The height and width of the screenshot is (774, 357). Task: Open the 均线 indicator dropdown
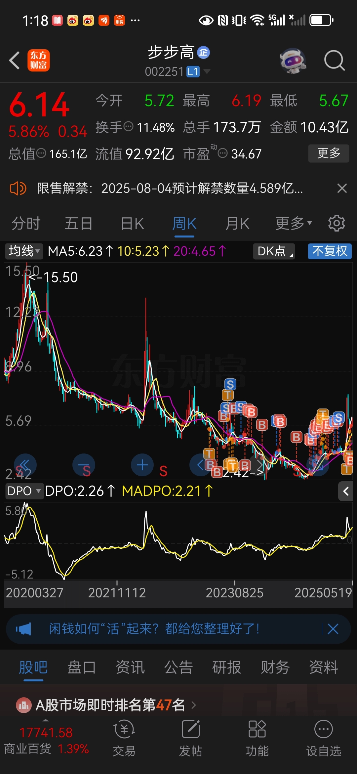click(x=24, y=251)
